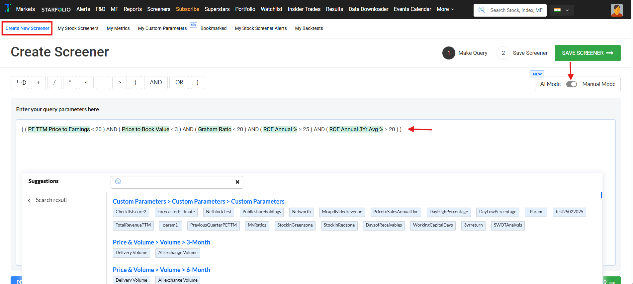Open My Stock Screeners tab
Image resolution: width=633 pixels, height=284 pixels.
(78, 28)
